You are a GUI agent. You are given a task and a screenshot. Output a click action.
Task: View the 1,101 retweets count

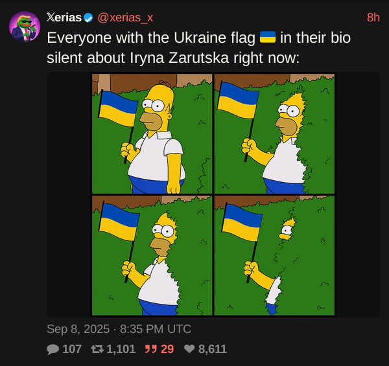121,349
